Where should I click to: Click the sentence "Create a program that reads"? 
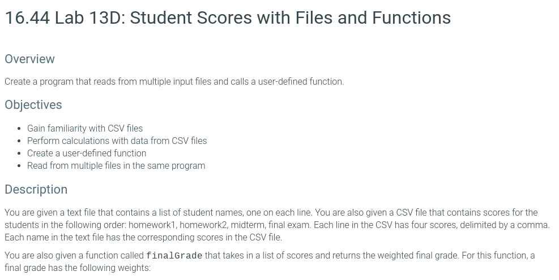(x=174, y=82)
